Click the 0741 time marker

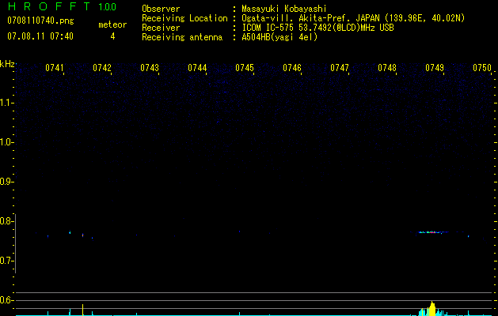55,68
